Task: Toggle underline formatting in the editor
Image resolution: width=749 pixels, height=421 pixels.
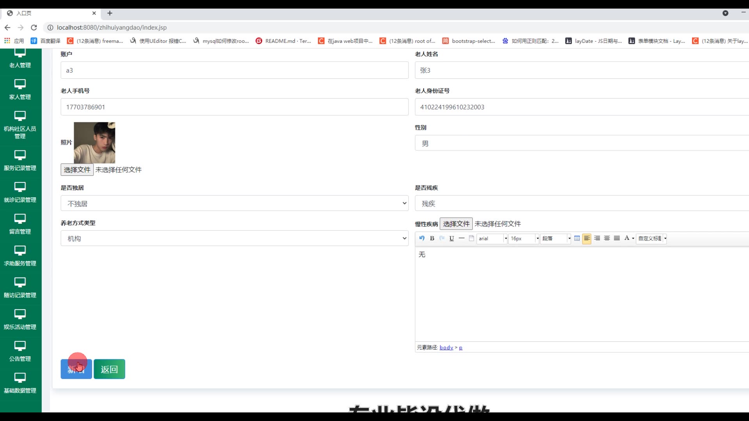Action: coord(451,238)
